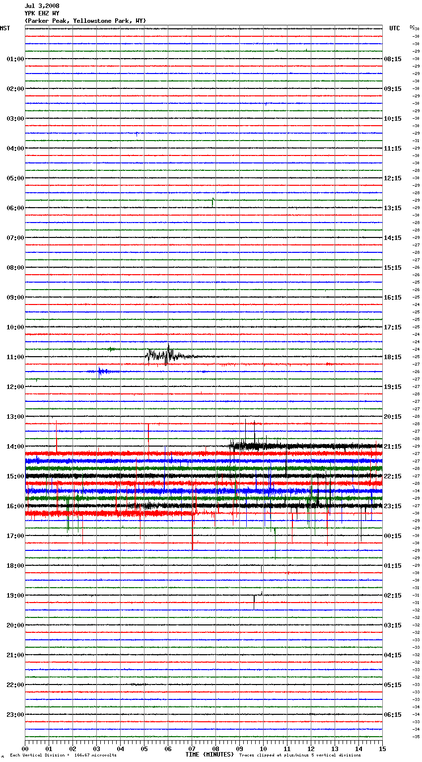Image resolution: width=422 pixels, height=762 pixels.
Task: Click the "15" tick on the minutes axis
Action: pos(382,749)
